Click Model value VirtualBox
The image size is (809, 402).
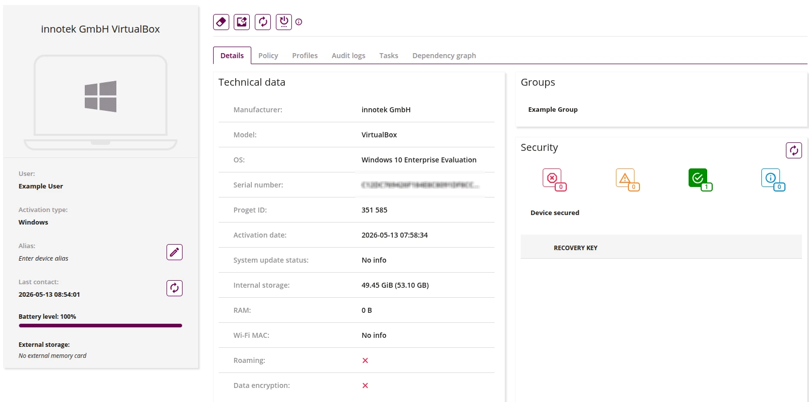pos(379,135)
